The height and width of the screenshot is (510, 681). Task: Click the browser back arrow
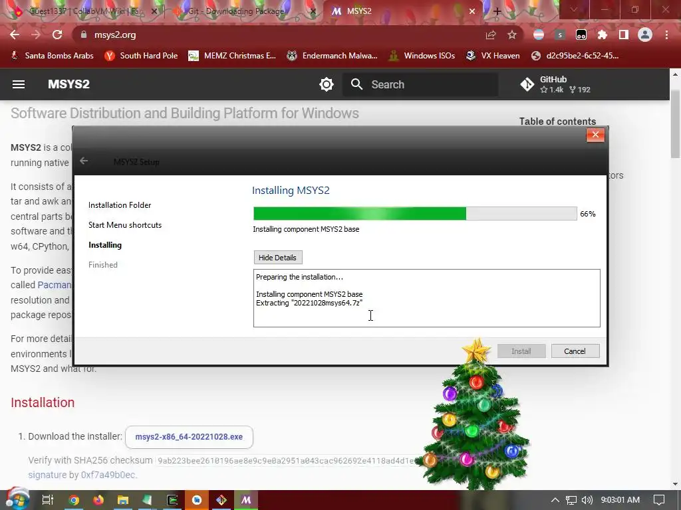(x=15, y=35)
